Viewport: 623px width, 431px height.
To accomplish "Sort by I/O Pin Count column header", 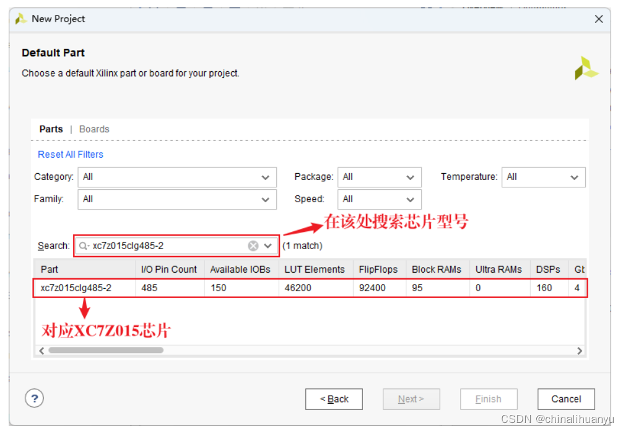I will (170, 270).
